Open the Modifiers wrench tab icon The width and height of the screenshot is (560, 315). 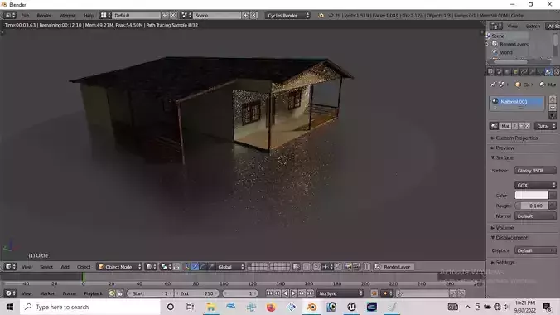tap(532, 72)
